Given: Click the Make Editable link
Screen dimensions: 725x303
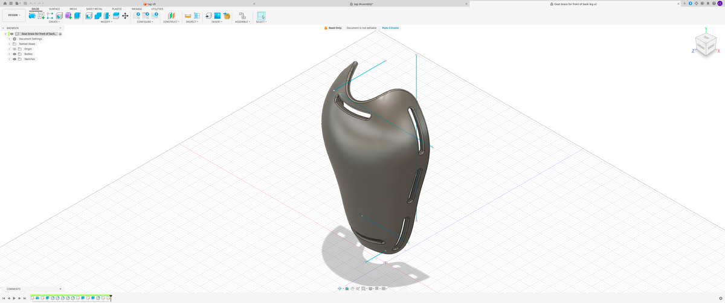Looking at the screenshot, I should click(x=390, y=28).
